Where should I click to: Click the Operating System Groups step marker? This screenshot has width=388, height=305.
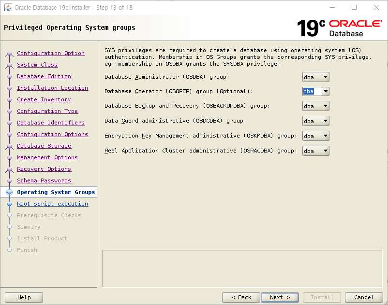point(9,192)
